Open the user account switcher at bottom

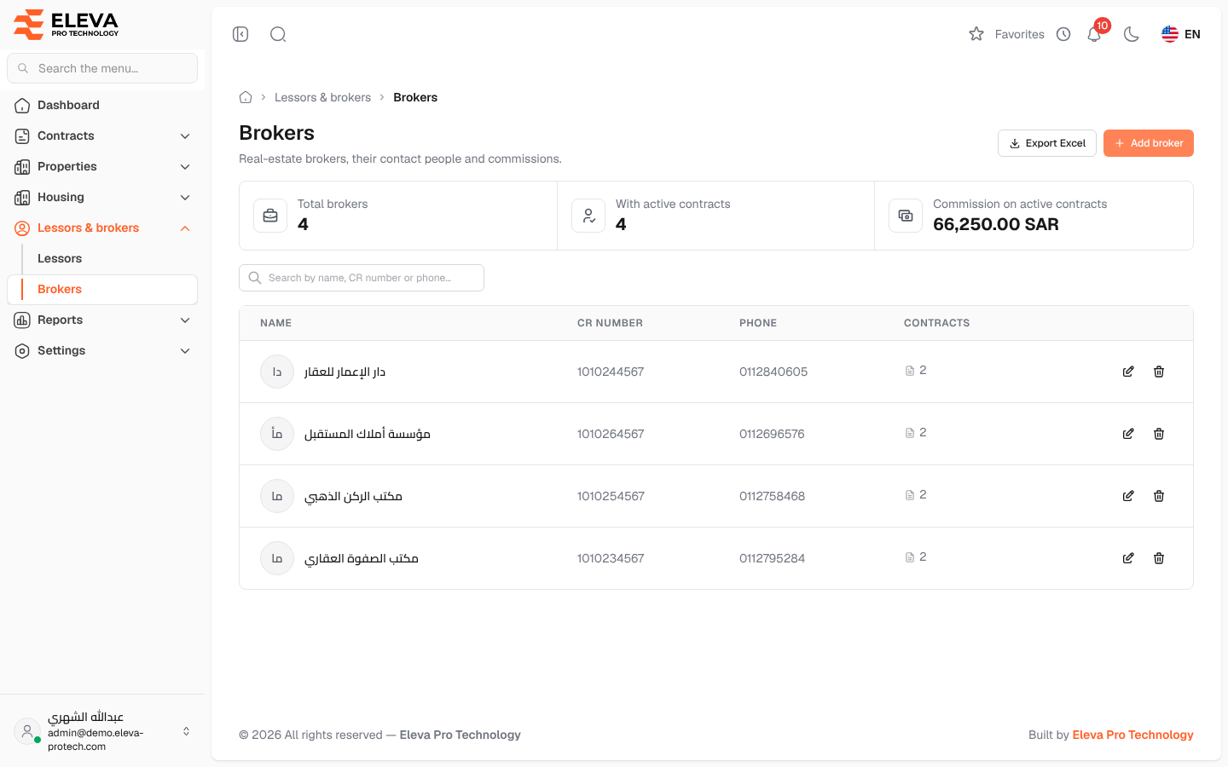(x=102, y=731)
